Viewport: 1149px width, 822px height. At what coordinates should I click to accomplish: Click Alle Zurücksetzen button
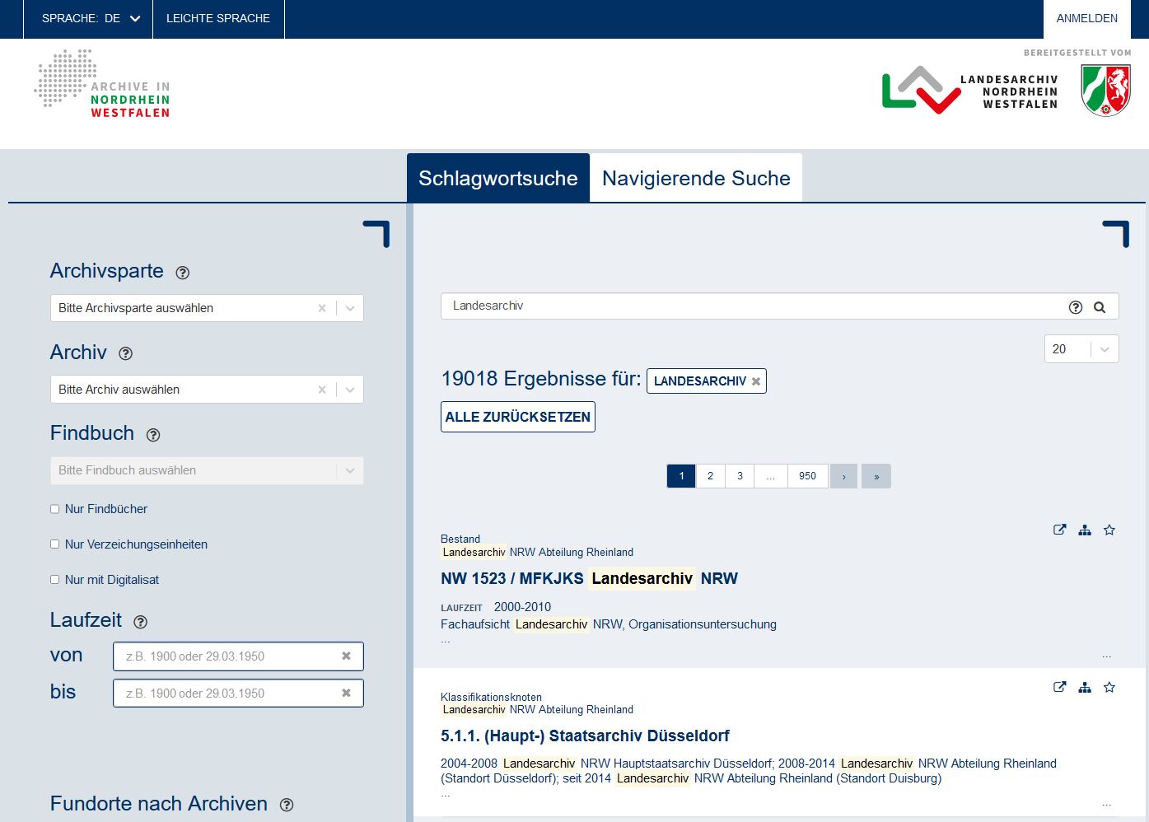click(518, 417)
